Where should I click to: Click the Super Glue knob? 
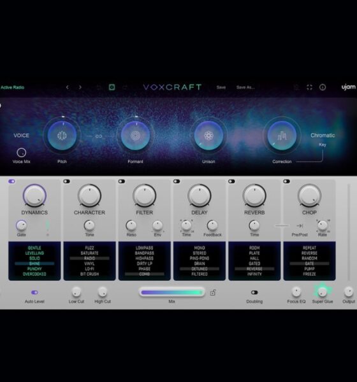coord(323,292)
